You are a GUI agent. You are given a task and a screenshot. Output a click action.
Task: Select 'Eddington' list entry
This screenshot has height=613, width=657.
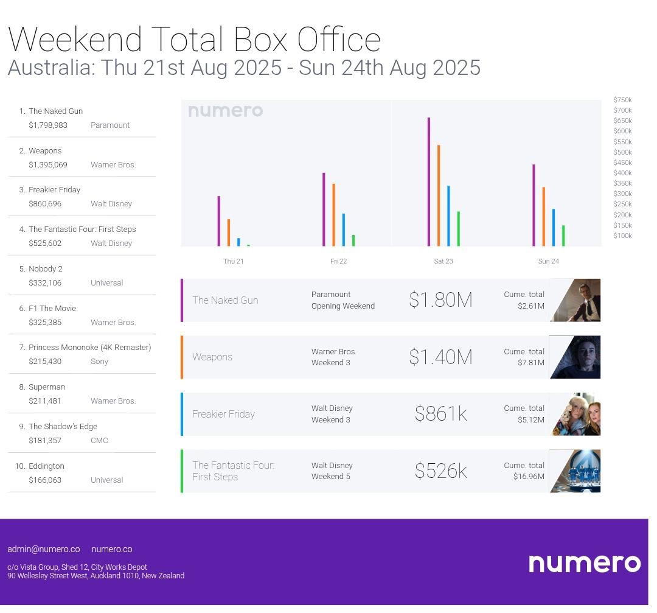(x=46, y=466)
